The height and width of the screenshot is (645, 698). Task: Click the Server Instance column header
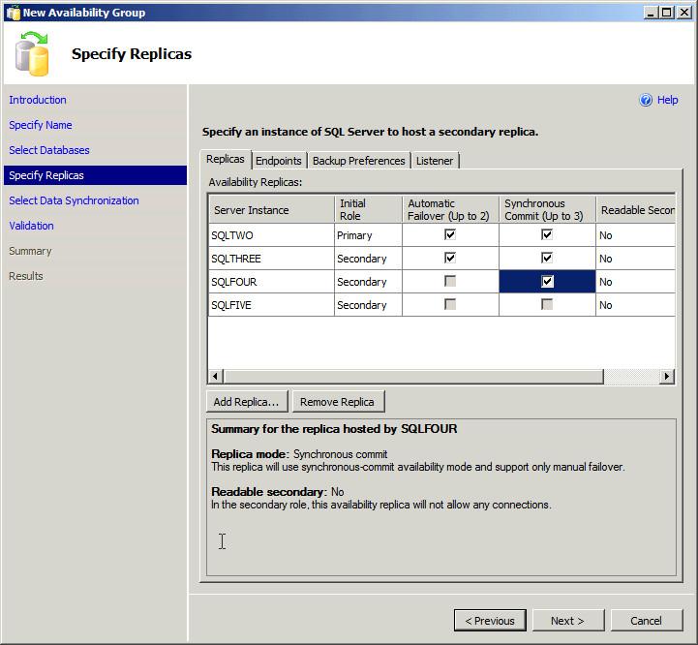[271, 209]
